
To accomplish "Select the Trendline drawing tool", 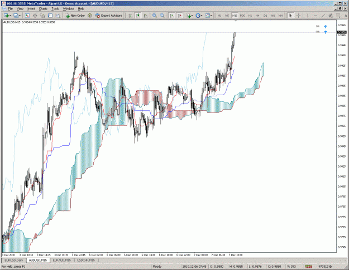I will point(323,16).
